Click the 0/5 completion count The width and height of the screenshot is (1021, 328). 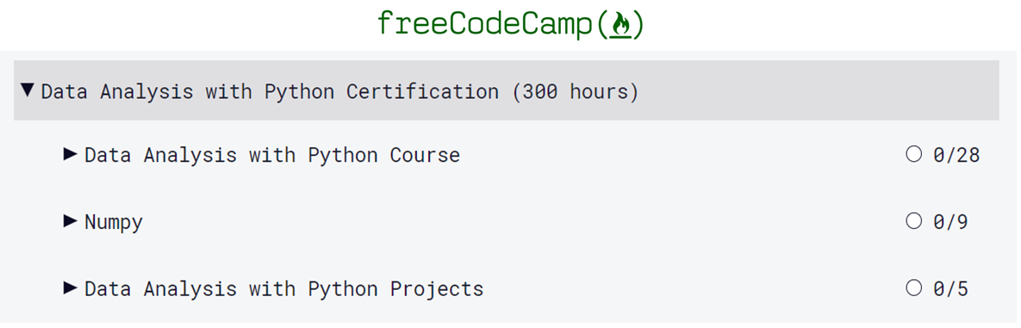pos(950,289)
